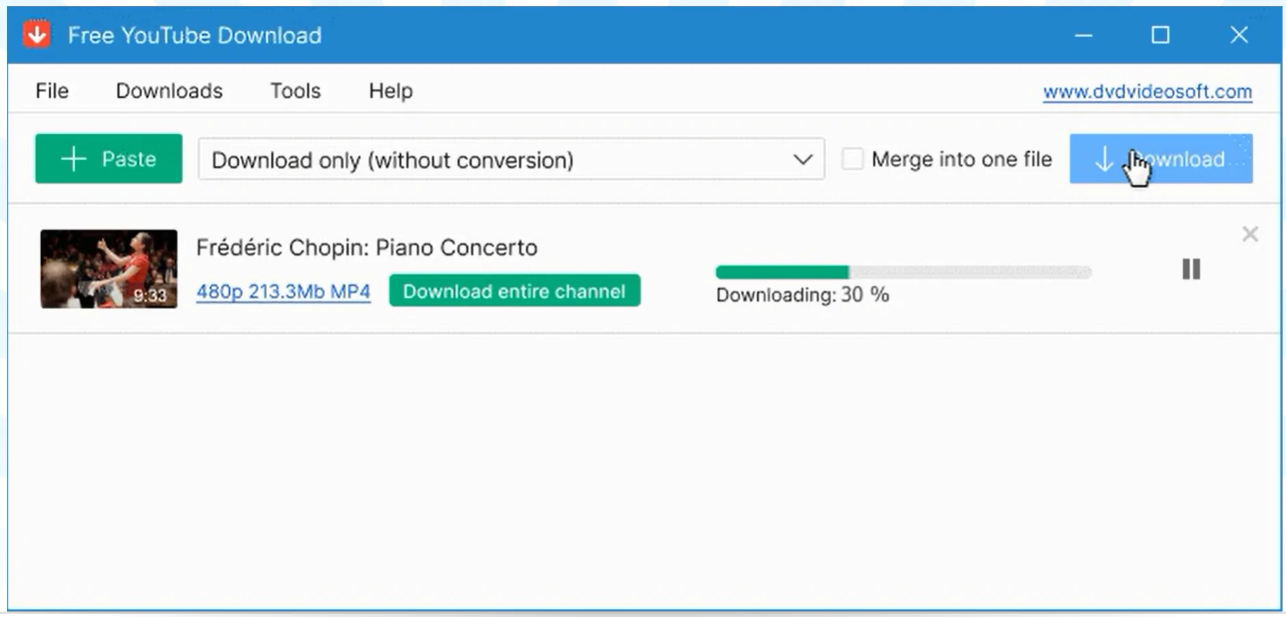This screenshot has width=1286, height=617.
Task: Click the plus icon on the Paste button
Action: pyautogui.click(x=74, y=159)
